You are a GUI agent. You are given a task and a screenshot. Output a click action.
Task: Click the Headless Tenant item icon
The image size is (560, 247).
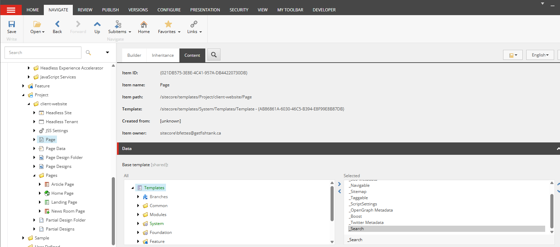click(41, 122)
